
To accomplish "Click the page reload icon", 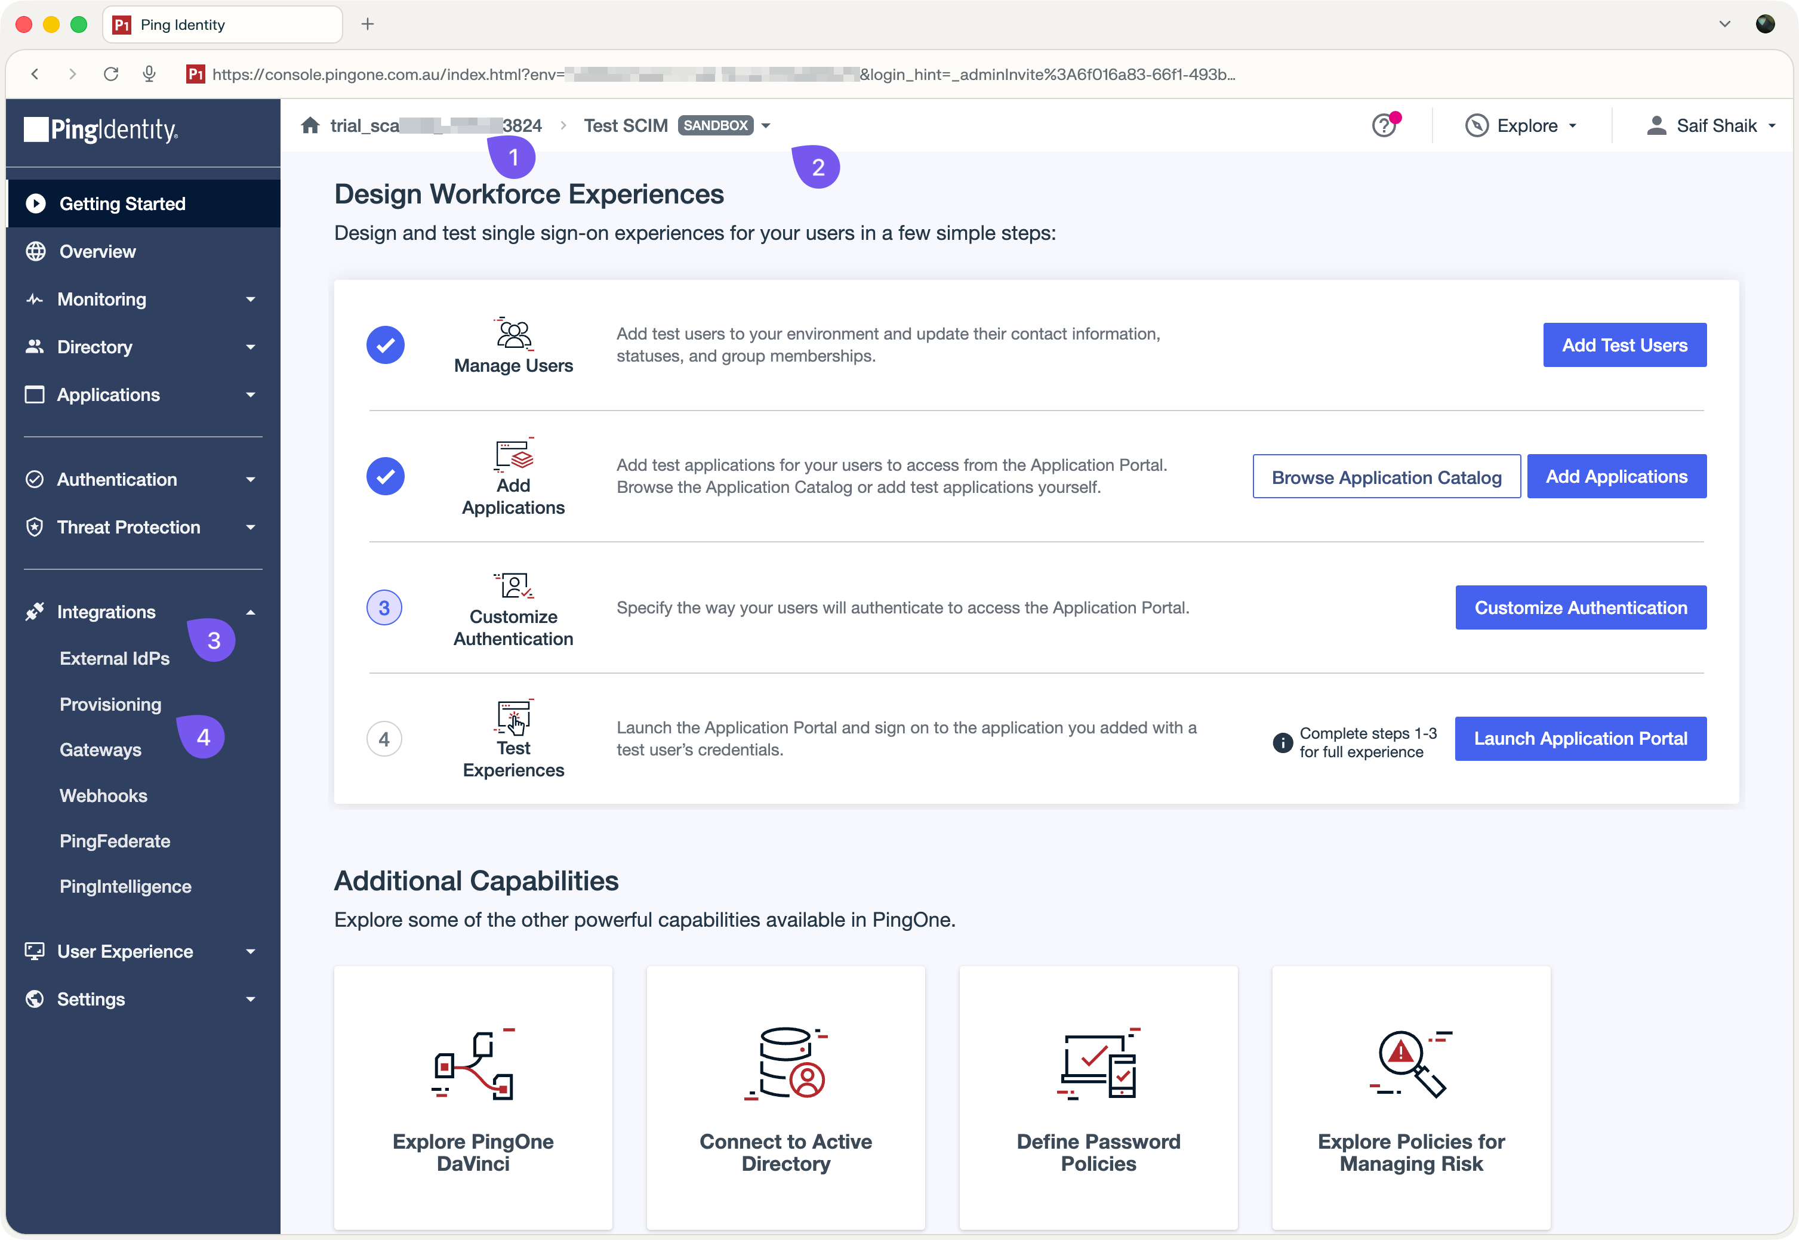I will (x=111, y=74).
